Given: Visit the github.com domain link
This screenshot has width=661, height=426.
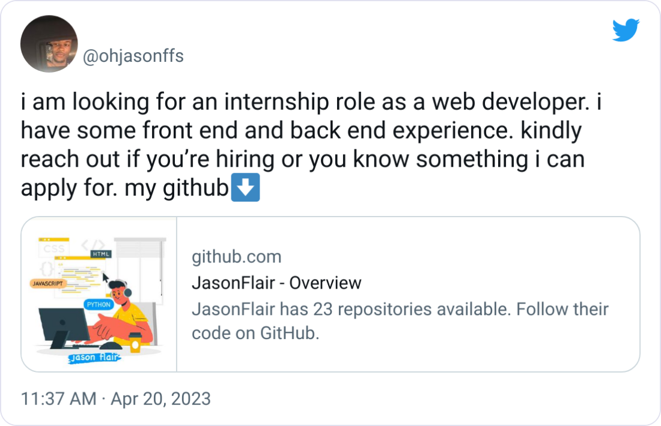Looking at the screenshot, I should 236,256.
